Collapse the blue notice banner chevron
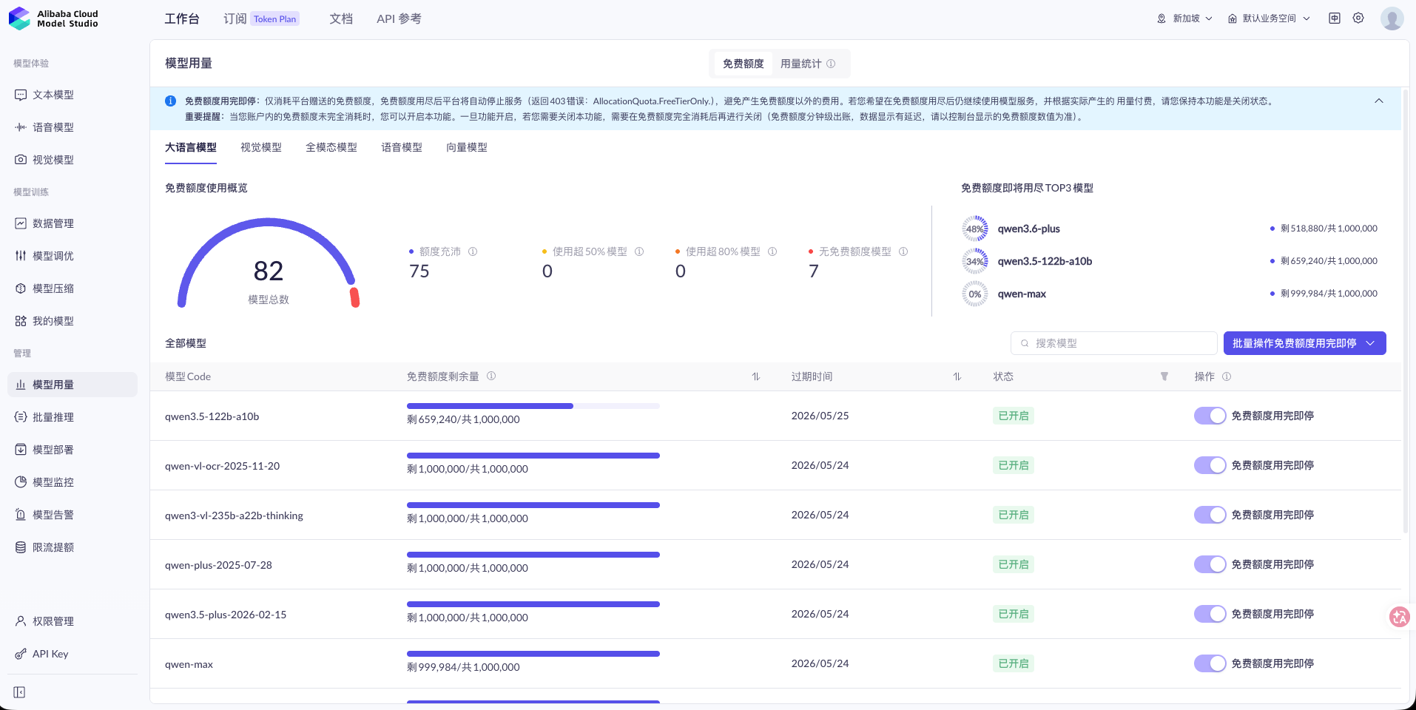 click(1379, 101)
